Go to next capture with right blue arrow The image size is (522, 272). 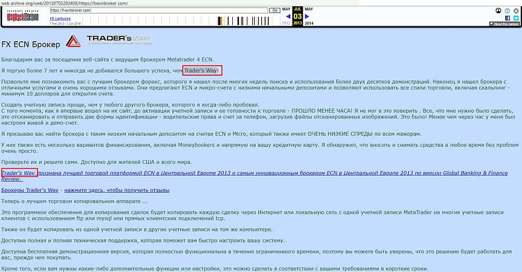[x=307, y=16]
